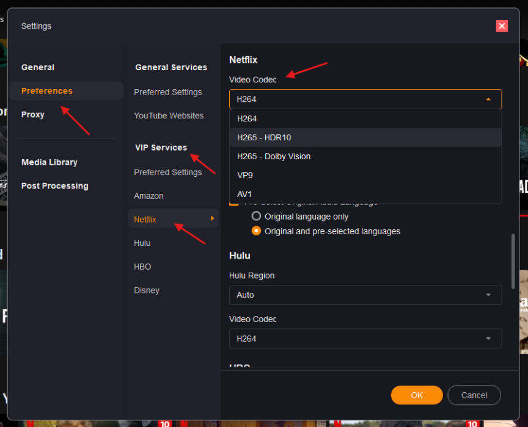Click the VIP Services heading

click(161, 148)
